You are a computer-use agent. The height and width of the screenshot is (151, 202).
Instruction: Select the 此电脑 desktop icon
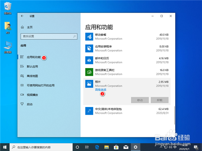(8, 48)
